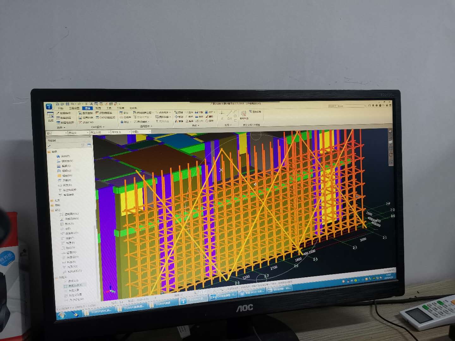The width and height of the screenshot is (455, 341).
Task: Click the sum (Σ) calculate icon
Action: (86, 104)
